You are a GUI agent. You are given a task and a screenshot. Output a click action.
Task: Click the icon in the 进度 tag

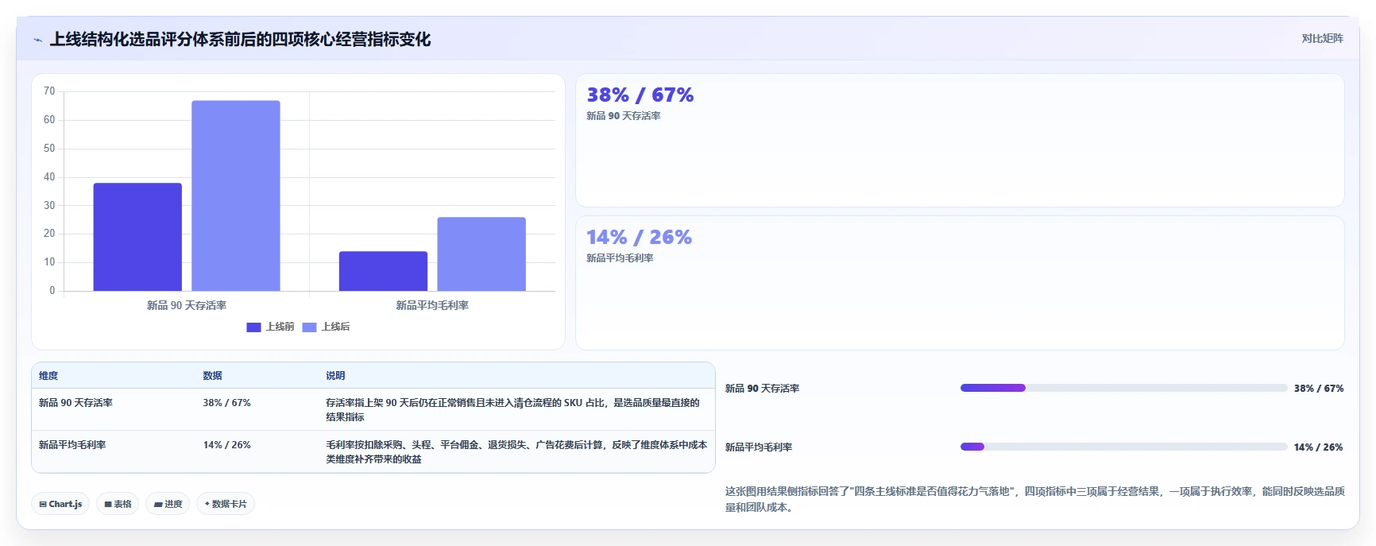157,504
